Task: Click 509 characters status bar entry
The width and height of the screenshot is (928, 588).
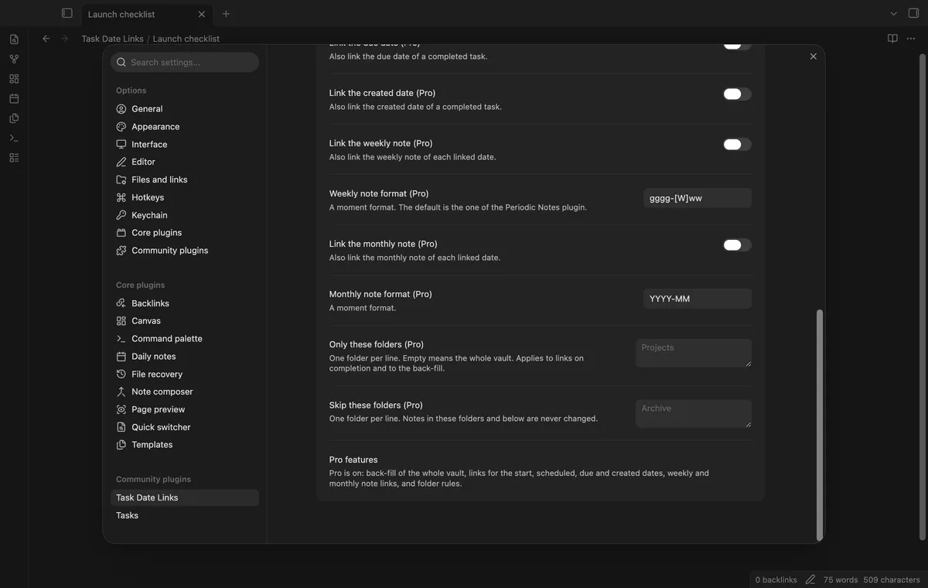Action: pyautogui.click(x=892, y=579)
